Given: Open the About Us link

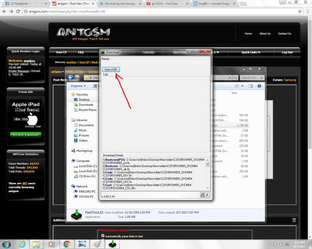Looking at the screenshot, I should pyautogui.click(x=265, y=34).
